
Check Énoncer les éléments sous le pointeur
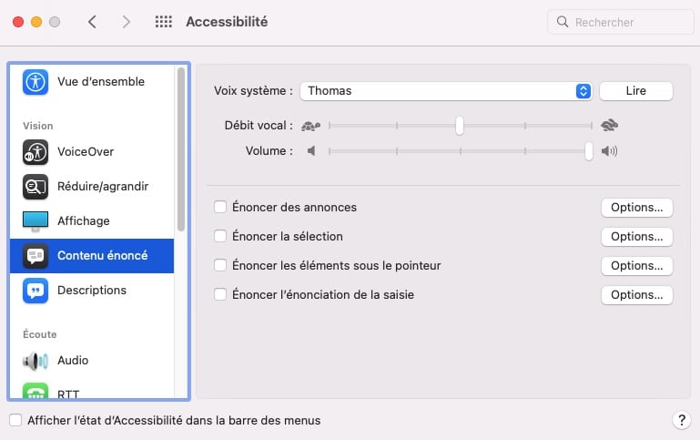[220, 265]
